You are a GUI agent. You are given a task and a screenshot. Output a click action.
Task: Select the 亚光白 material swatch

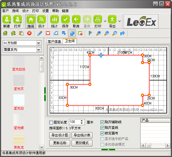click(19, 100)
